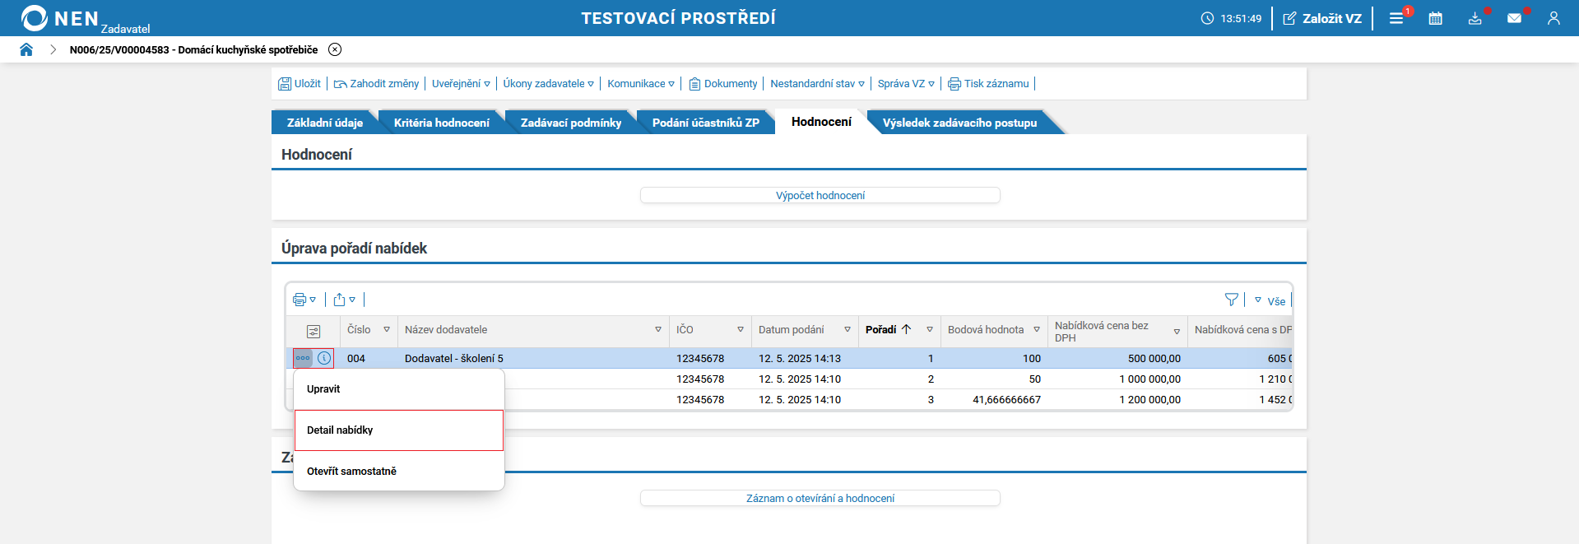Open the downloads icon in header
Image resolution: width=1579 pixels, height=544 pixels.
click(x=1475, y=18)
